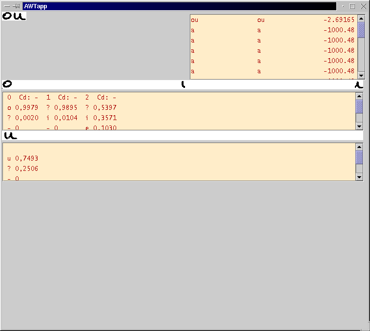This screenshot has height=331, width=370.
Task: Click the pin icon in the title bar
Action: (x=16, y=6)
